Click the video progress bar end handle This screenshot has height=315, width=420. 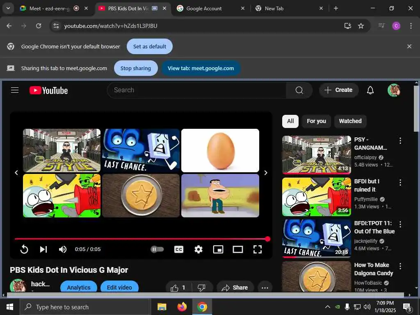pyautogui.click(x=267, y=239)
